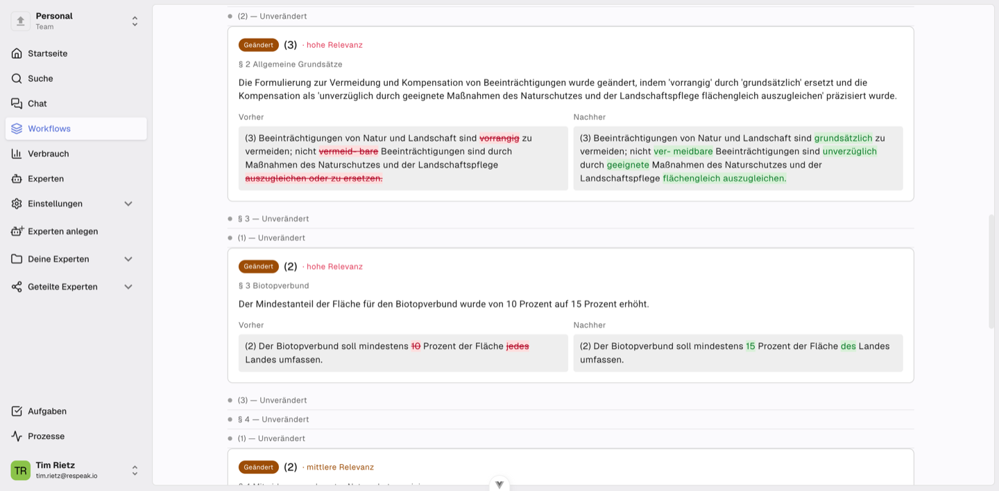The height and width of the screenshot is (491, 999).
Task: Select the Workflows layers icon
Action: [17, 128]
